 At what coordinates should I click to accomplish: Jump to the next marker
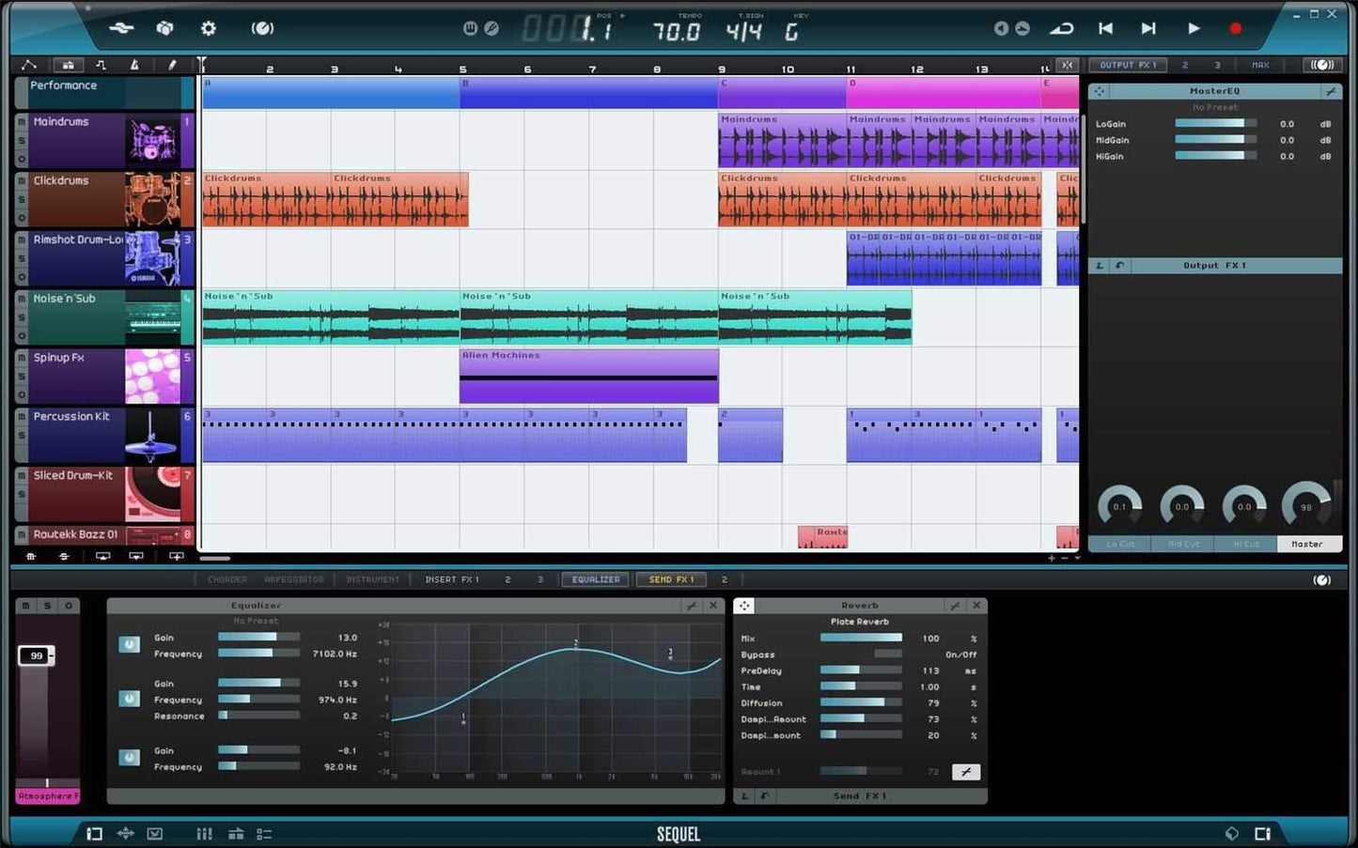pyautogui.click(x=1148, y=28)
